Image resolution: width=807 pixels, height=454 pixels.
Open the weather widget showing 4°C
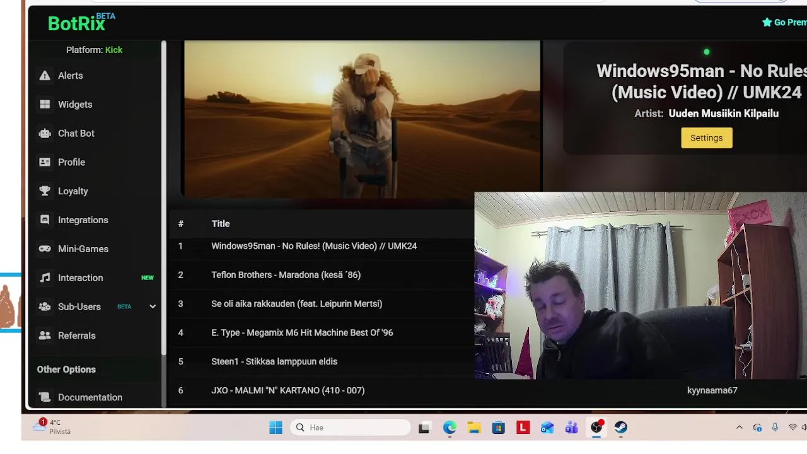[x=52, y=427]
